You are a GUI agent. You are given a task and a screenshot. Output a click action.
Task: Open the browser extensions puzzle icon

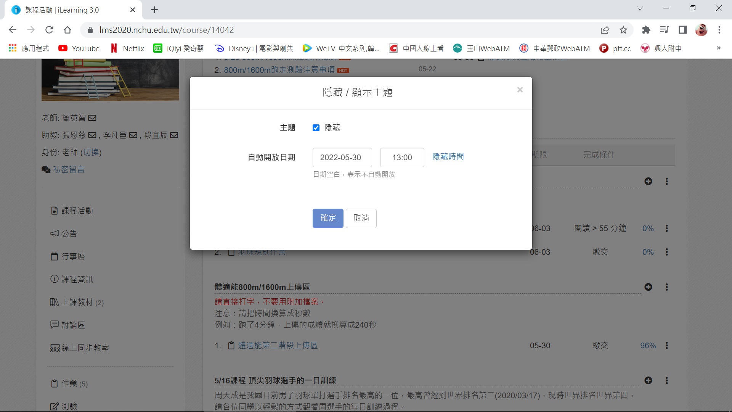pyautogui.click(x=646, y=30)
